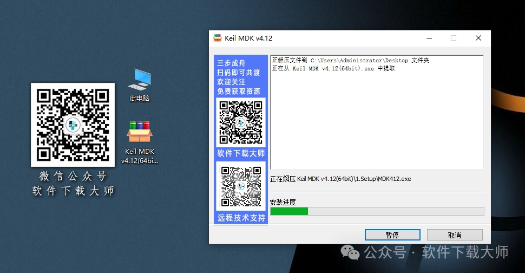The image size is (525, 273).
Task: Click the WinRAR icon in the title bar
Action: pyautogui.click(x=218, y=38)
